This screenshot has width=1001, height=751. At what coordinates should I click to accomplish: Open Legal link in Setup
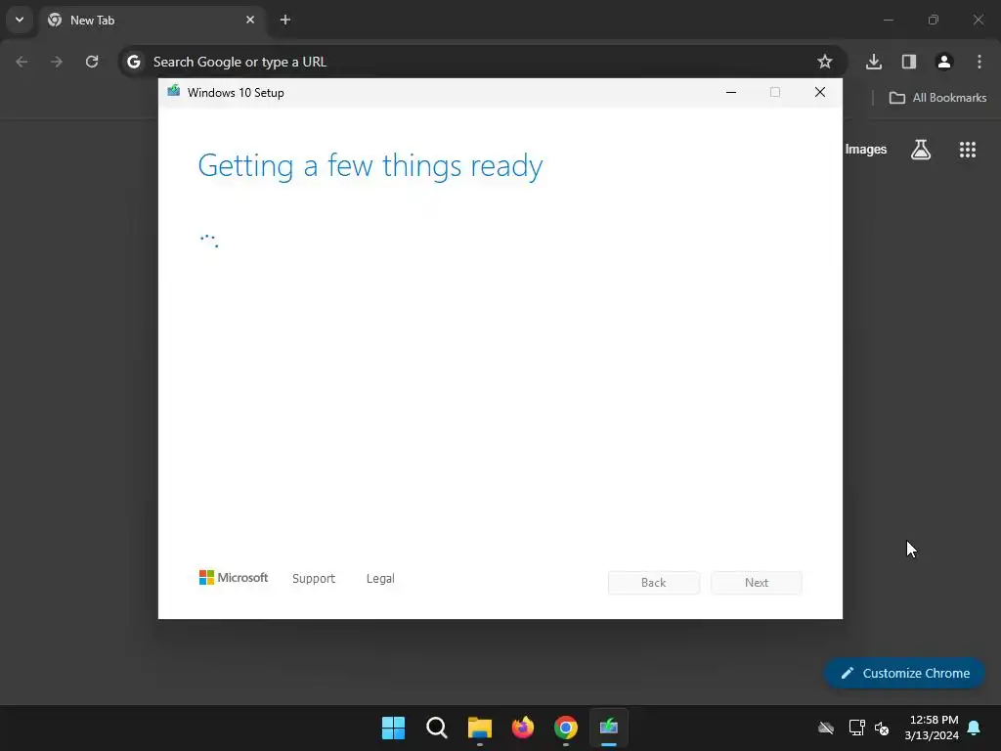[x=380, y=579]
